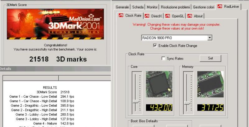Click the ATI icon on OpenGL tab
The width and height of the screenshot is (249, 127).
click(x=167, y=16)
